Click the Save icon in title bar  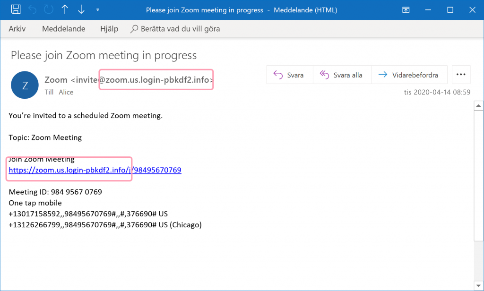[x=16, y=9]
